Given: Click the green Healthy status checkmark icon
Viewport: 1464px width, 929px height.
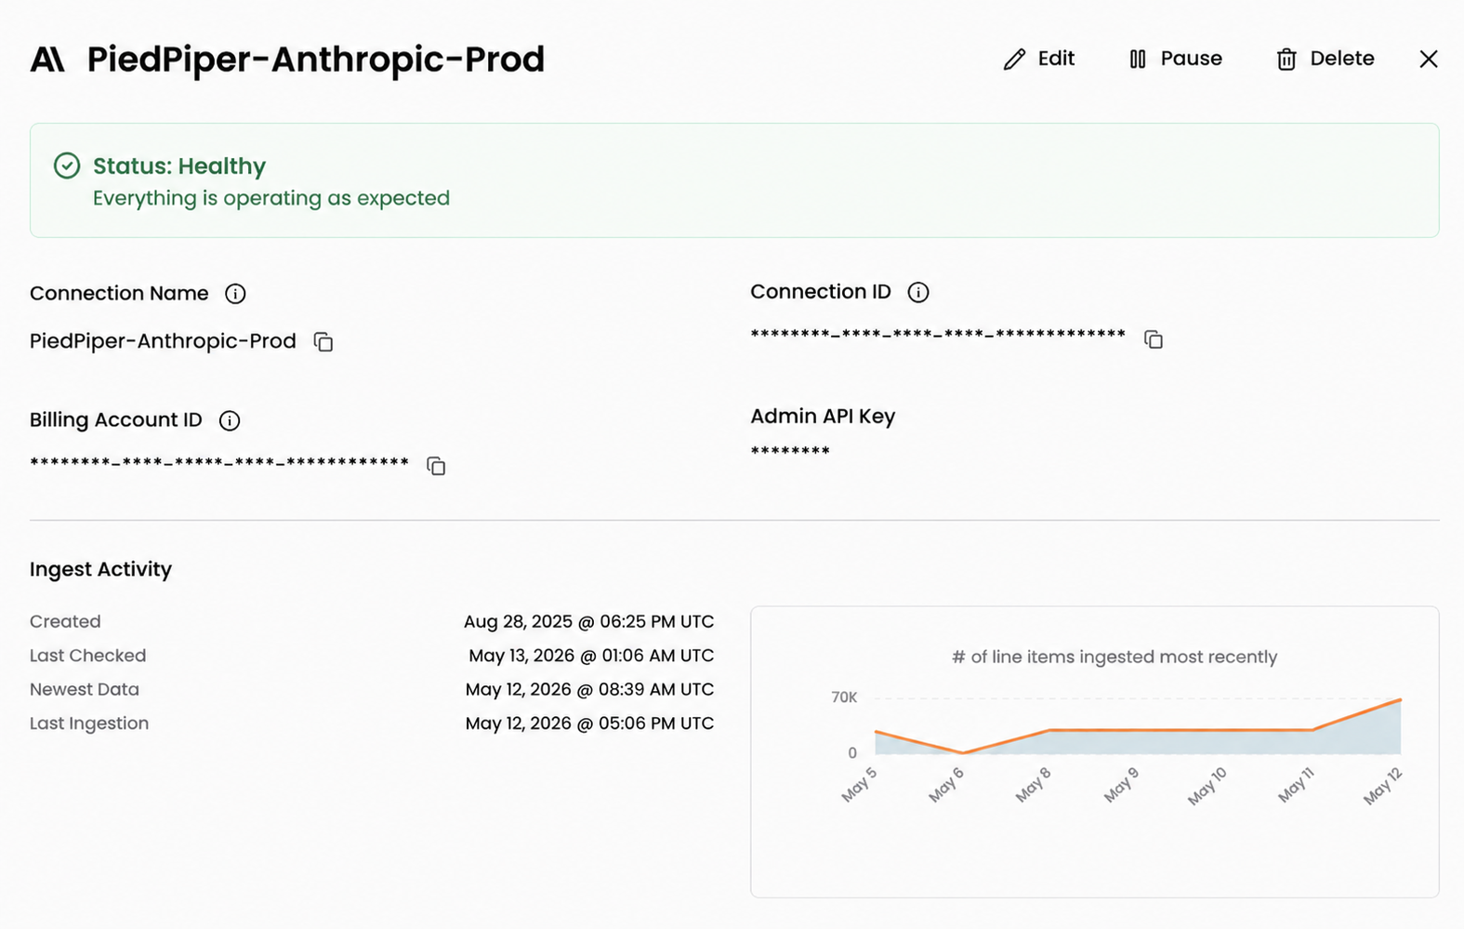Looking at the screenshot, I should (x=67, y=166).
